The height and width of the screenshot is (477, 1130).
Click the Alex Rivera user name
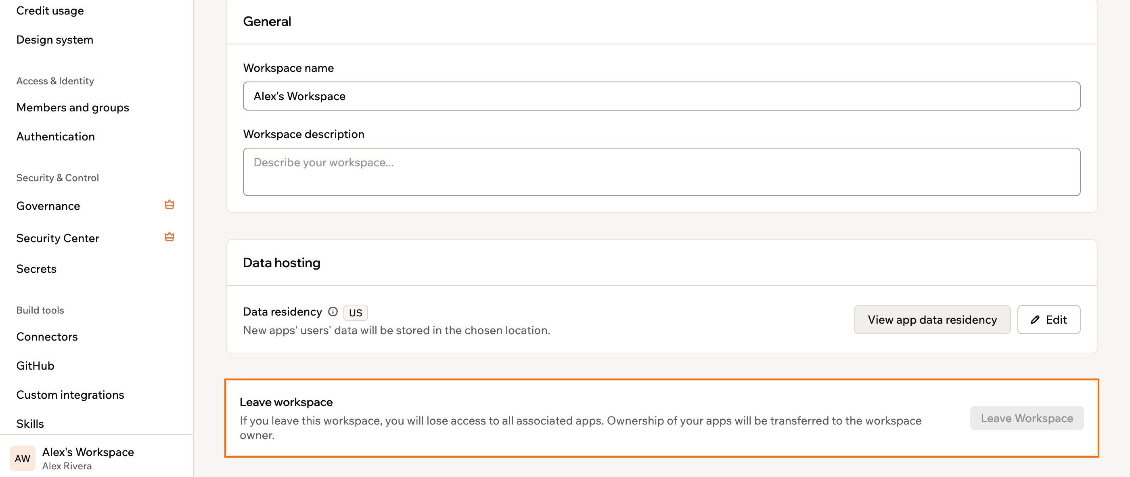[x=67, y=466]
